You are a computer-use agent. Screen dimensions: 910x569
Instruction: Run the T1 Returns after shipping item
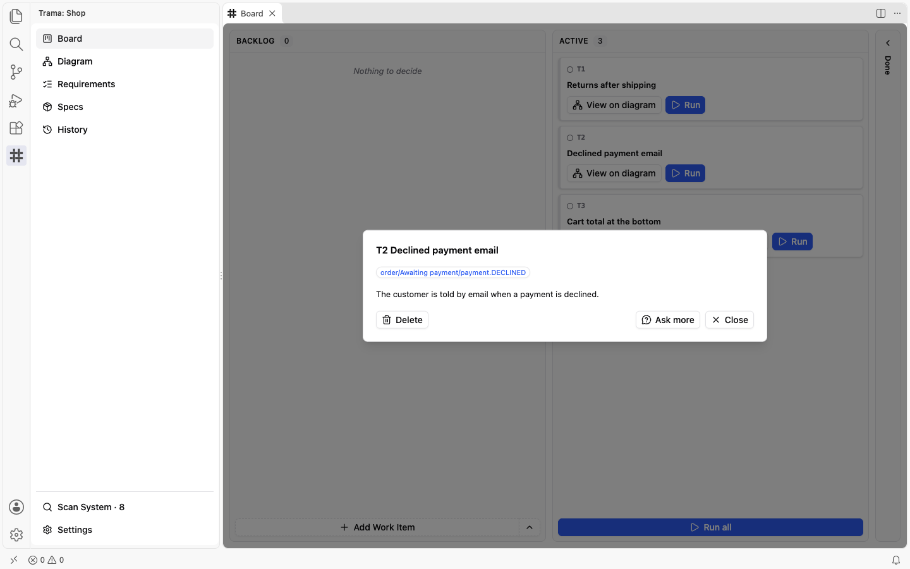point(685,105)
